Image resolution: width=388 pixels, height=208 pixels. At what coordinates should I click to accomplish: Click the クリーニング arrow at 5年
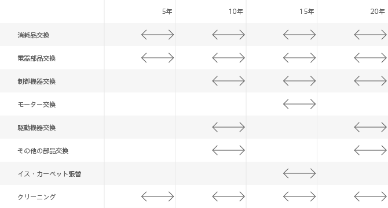(158, 196)
